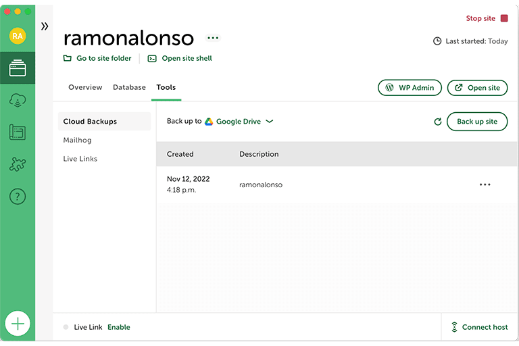Open the Blueprints sidebar icon

tap(18, 132)
